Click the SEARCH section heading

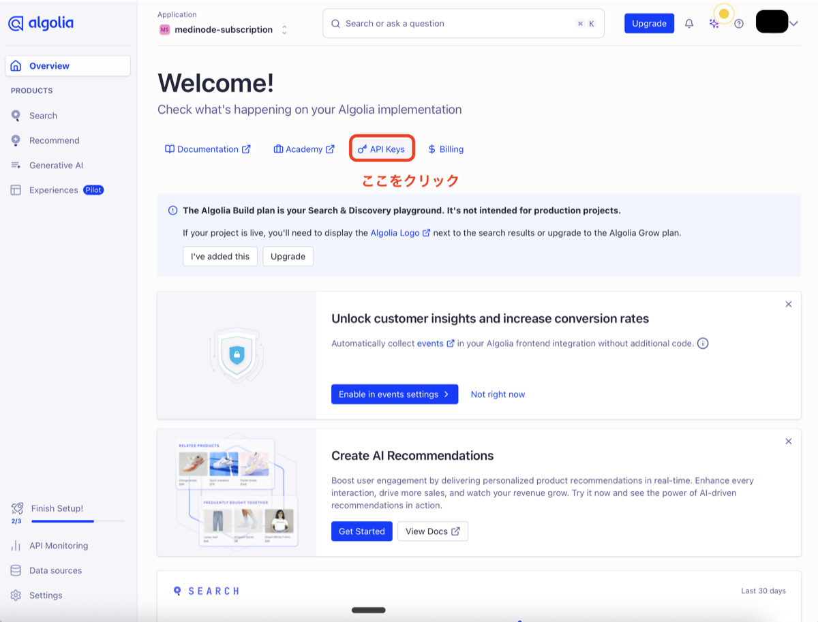tap(213, 591)
